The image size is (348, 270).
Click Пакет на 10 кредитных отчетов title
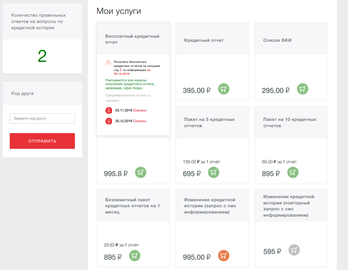(x=289, y=122)
